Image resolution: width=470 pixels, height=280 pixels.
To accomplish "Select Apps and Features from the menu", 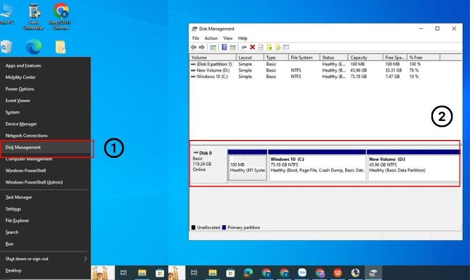I will pyautogui.click(x=45, y=66).
